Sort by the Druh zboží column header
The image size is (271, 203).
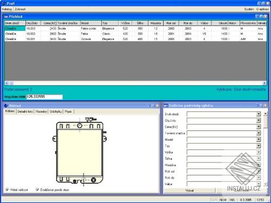click(x=15, y=23)
